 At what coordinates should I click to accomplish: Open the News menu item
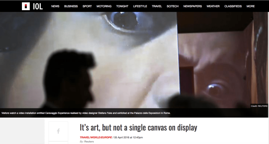point(55,6)
